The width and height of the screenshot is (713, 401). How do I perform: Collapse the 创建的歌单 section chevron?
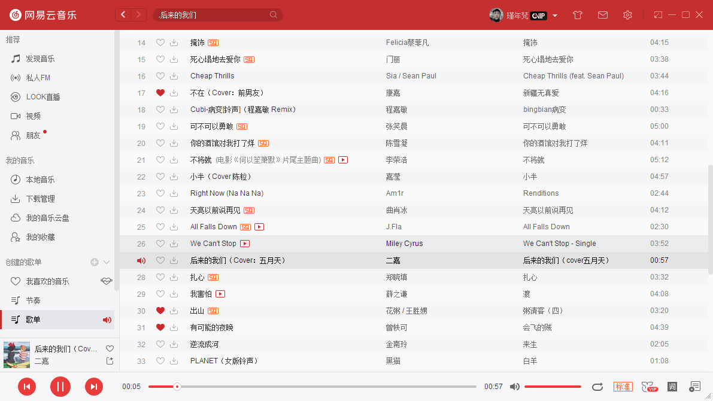pyautogui.click(x=107, y=262)
